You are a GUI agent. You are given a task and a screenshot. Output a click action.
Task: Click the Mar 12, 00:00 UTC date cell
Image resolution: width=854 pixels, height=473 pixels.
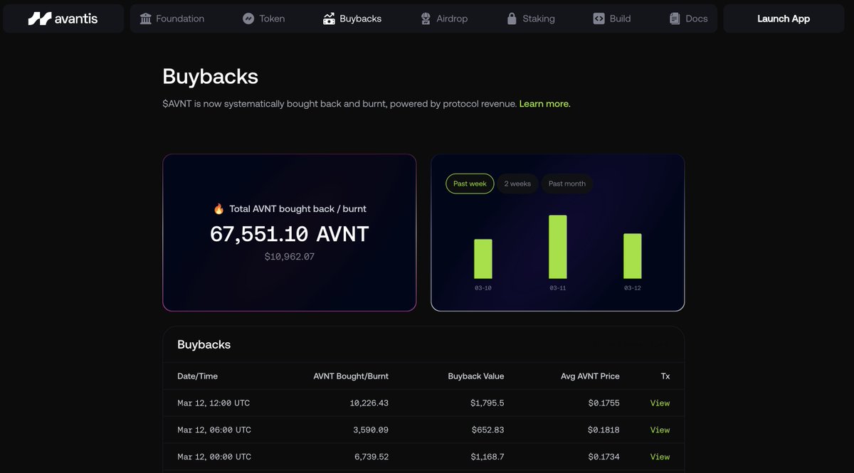[214, 457]
